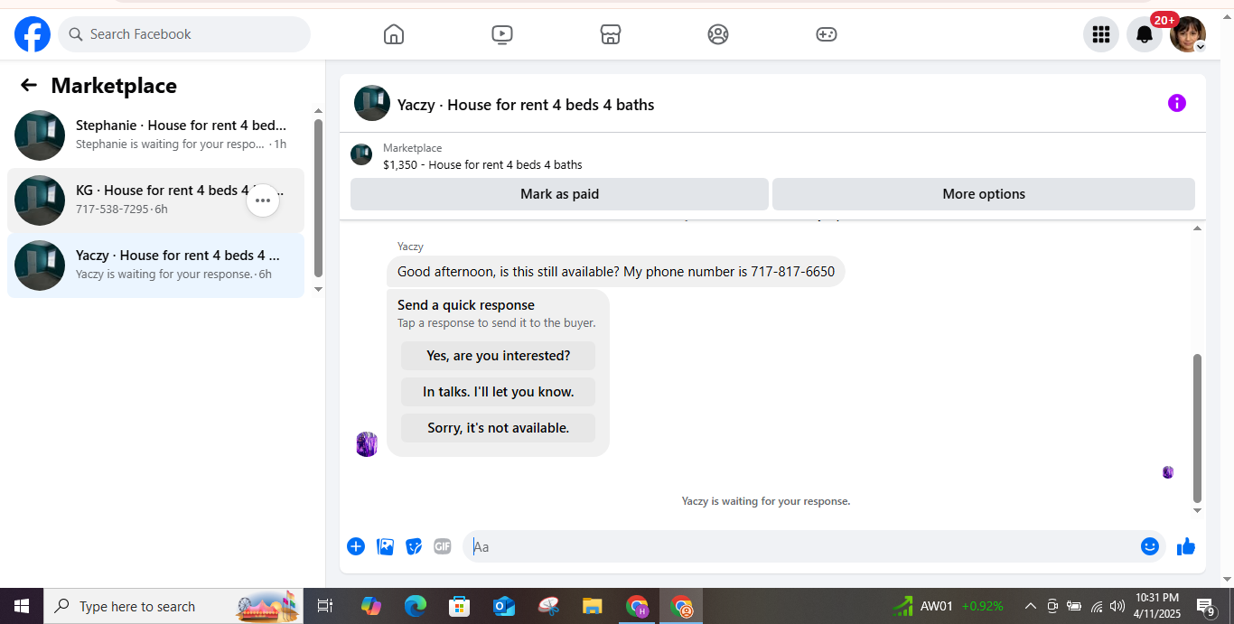Open the AW01 stock widget
The image size is (1234, 624).
point(948,606)
